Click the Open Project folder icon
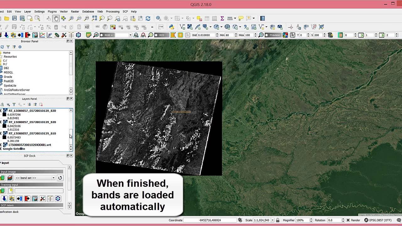Screen dimensions: 402x226 (7, 19)
